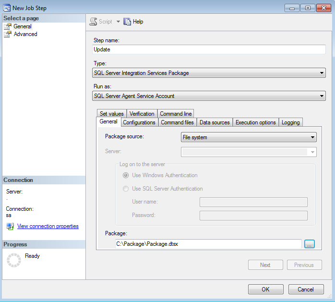Open the disabled Server combo box

249,152
